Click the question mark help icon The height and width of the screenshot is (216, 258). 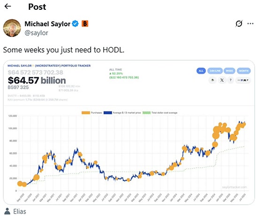230,80
